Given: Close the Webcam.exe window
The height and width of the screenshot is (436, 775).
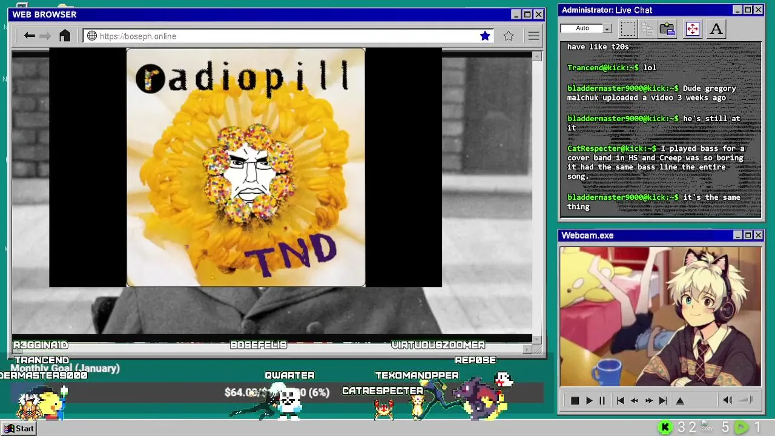Looking at the screenshot, I should 758,235.
